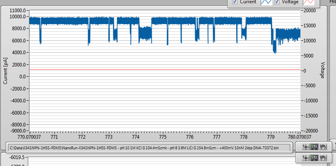Activate the pan hand tool in the main graph palette
336x166 pixels.
(323, 146)
